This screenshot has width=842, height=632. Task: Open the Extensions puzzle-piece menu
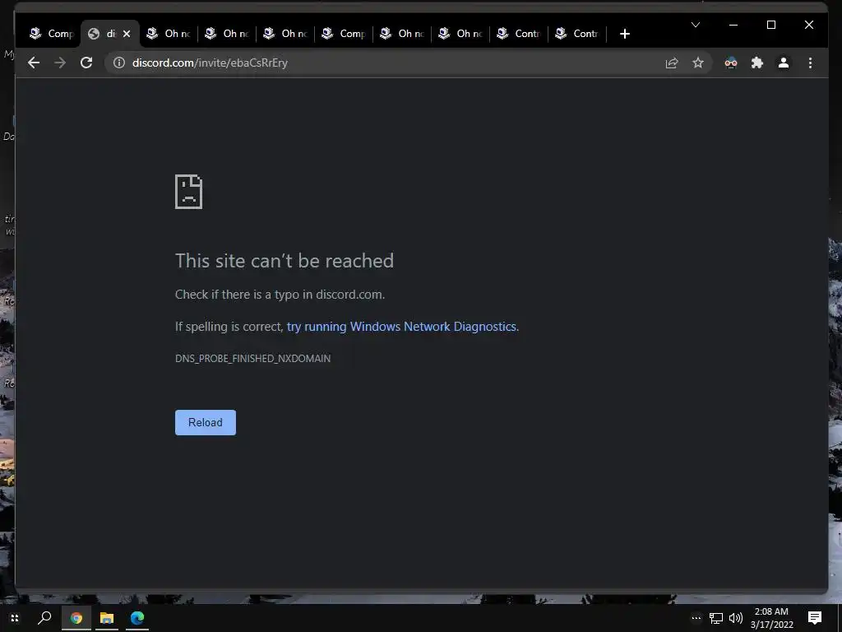757,63
